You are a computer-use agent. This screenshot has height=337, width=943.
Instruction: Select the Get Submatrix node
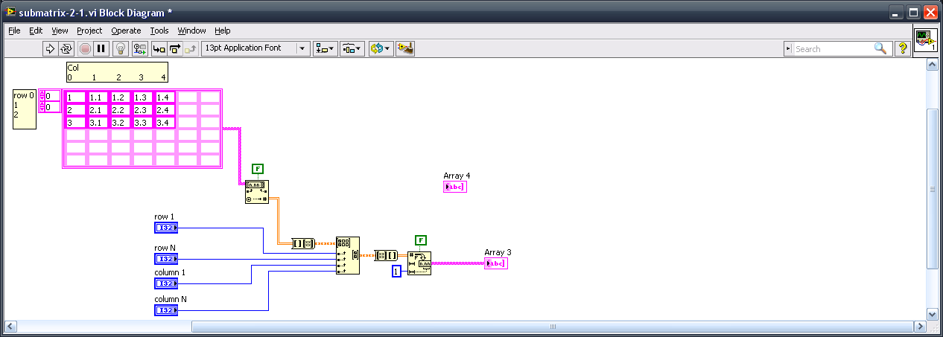coord(348,255)
